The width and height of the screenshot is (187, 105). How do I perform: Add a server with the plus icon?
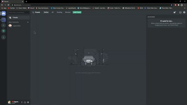(4, 25)
